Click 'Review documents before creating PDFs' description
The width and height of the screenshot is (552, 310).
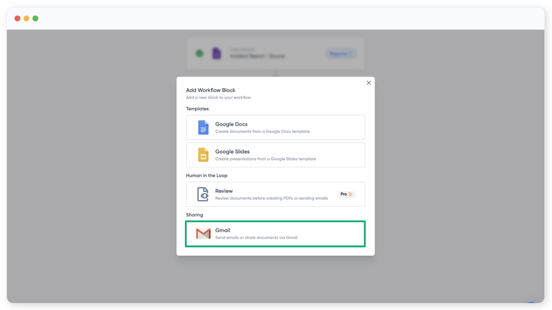[271, 198]
